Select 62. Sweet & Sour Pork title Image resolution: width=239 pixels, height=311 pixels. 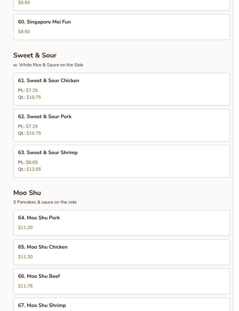pyautogui.click(x=45, y=117)
